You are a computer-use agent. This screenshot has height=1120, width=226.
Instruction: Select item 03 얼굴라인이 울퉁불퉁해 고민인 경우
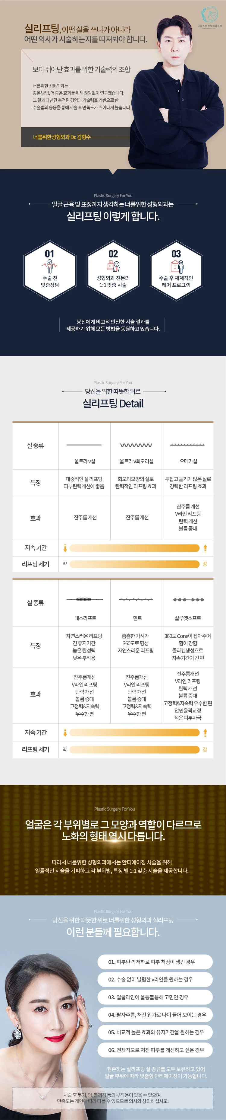(x=155, y=997)
